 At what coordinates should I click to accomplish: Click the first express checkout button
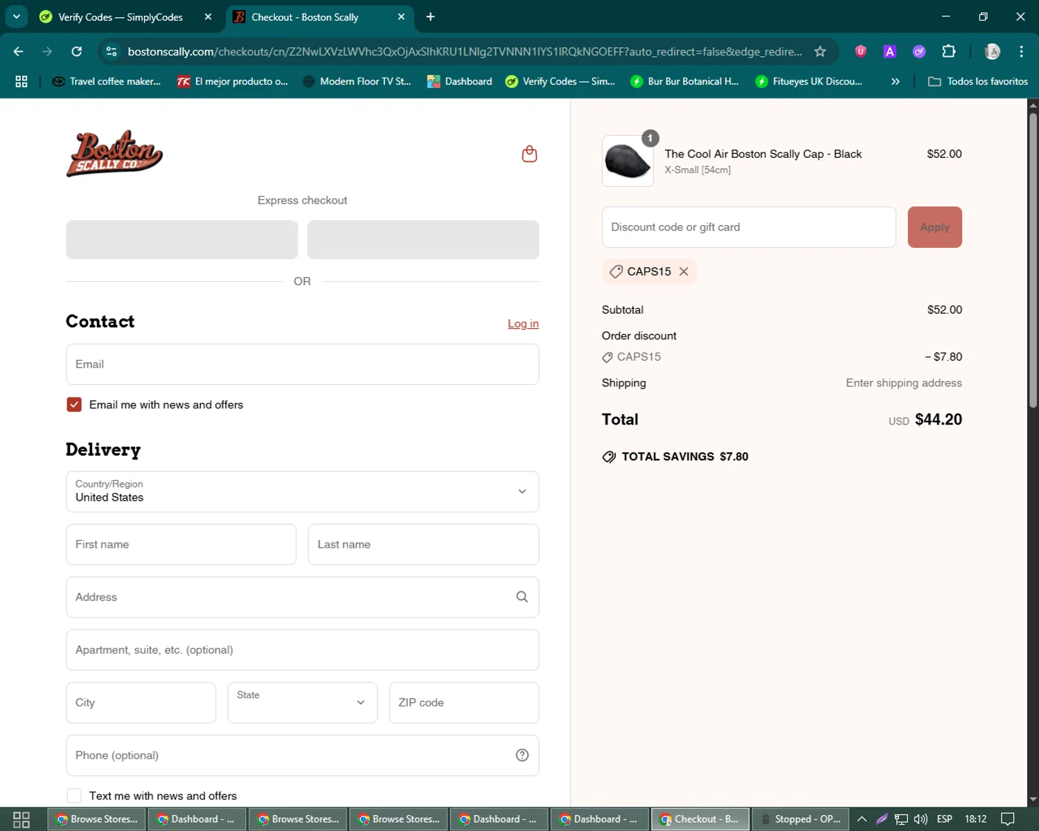tap(182, 240)
